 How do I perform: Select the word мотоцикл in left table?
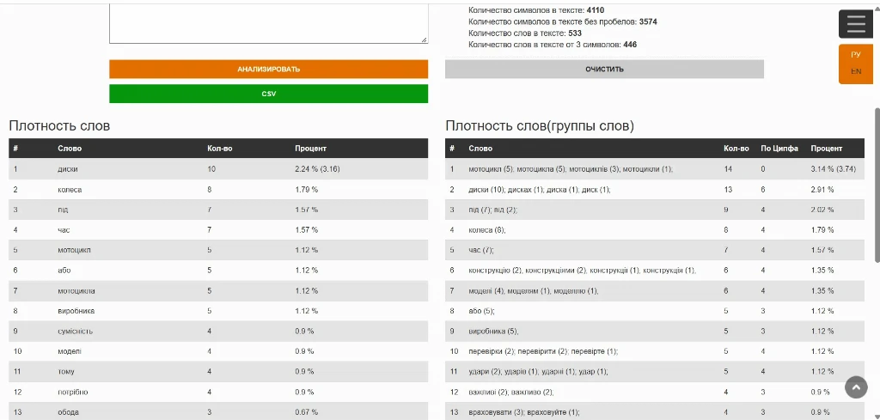pos(74,250)
